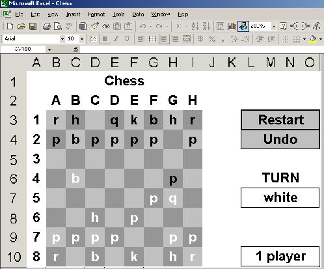Click the Undo arrow icon in the toolbar

click(x=142, y=26)
